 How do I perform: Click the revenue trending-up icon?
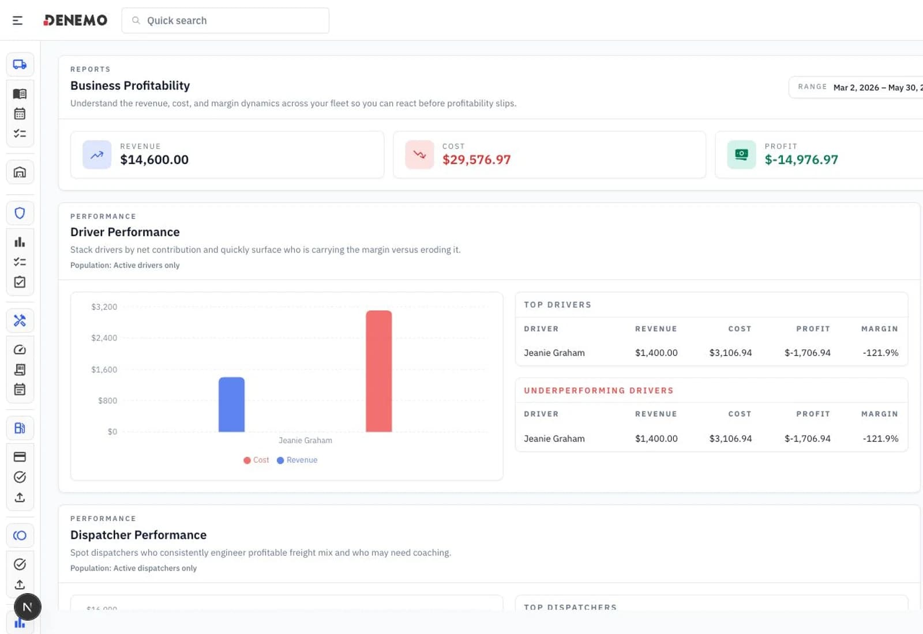click(97, 154)
